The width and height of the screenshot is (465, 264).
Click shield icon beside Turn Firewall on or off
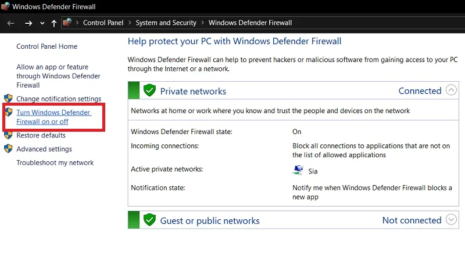[8, 112]
